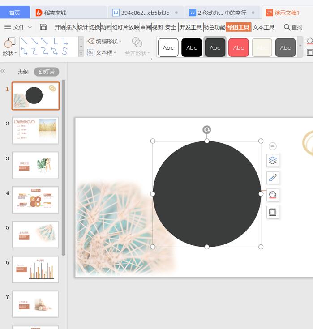The image size is (313, 329).
Task: Switch to the 绘图工具 ribbon tab
Action: (238, 27)
